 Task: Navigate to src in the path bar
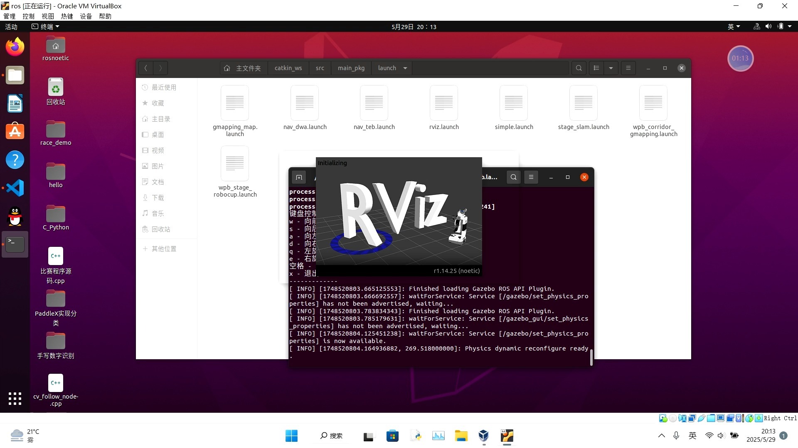(x=320, y=68)
